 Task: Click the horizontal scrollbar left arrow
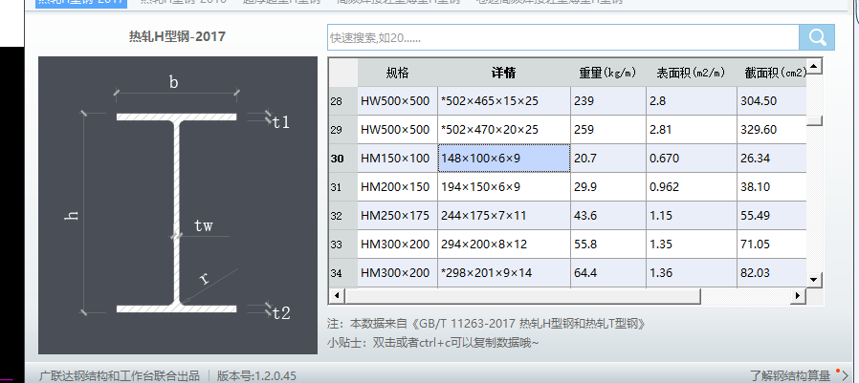tap(337, 296)
